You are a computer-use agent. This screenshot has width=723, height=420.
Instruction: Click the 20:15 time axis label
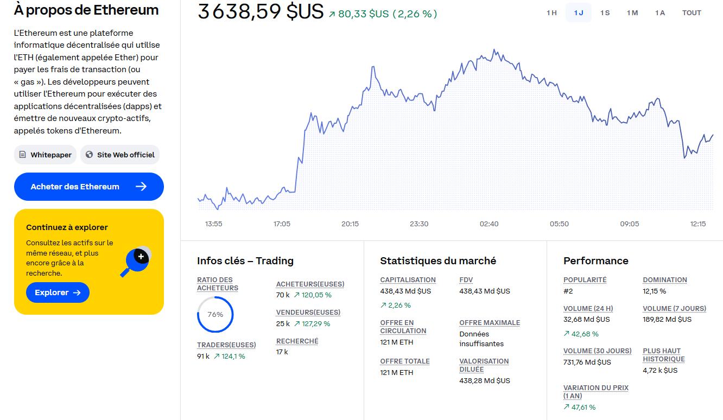point(350,224)
